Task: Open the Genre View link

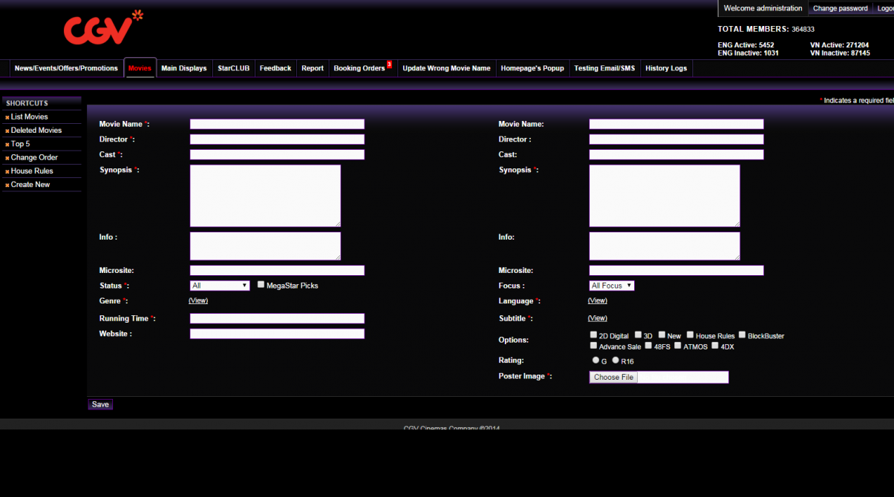Action: (x=198, y=300)
